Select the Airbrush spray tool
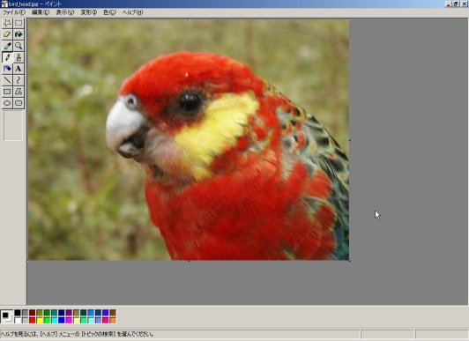This screenshot has height=341, width=469. 7,69
